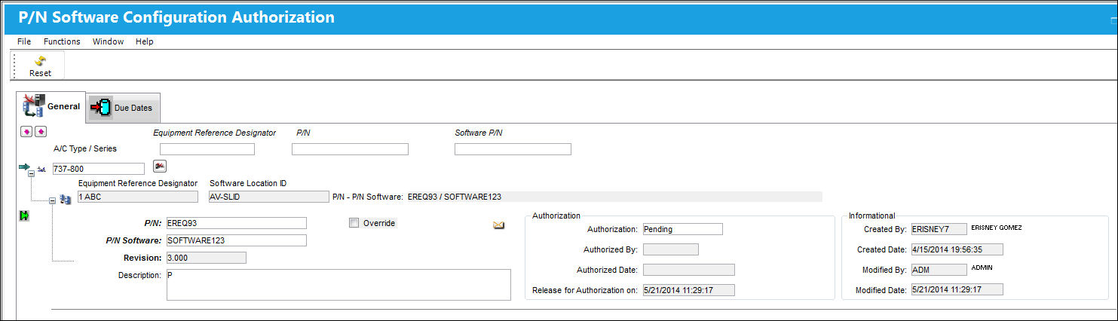Viewport: 1118px width, 321px height.
Task: Click the small airplane icon before 737-800
Action: pos(41,169)
